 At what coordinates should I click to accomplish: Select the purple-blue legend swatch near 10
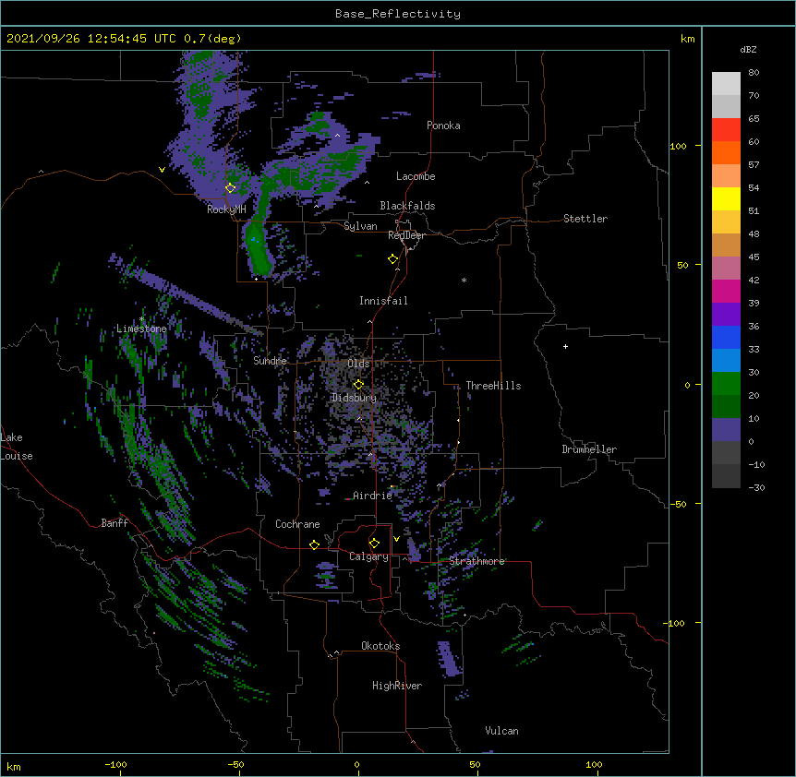(x=726, y=430)
